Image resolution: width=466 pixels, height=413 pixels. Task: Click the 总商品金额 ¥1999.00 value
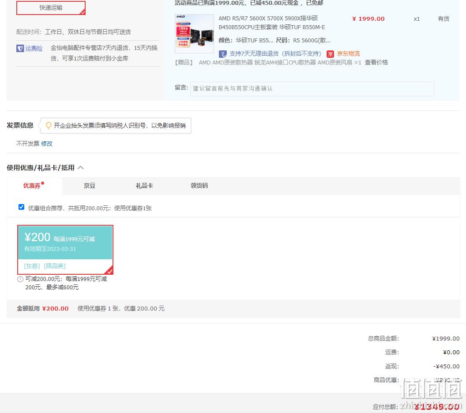[446, 339]
